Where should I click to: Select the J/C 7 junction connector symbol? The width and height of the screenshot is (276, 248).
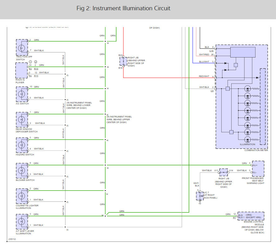coord(200,196)
